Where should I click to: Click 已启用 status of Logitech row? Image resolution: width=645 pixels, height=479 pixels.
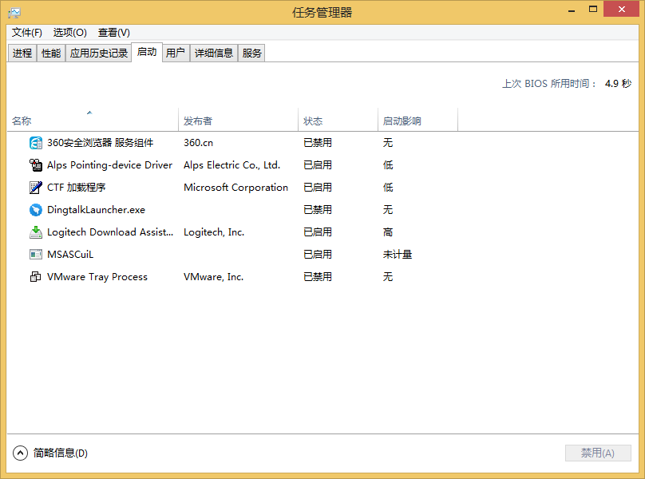pyautogui.click(x=318, y=232)
